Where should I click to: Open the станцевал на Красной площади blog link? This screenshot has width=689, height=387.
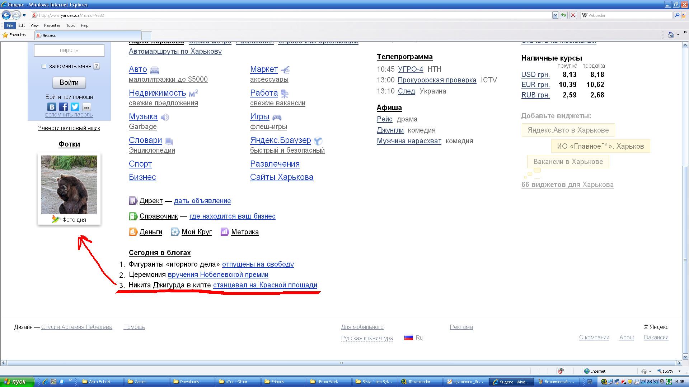pyautogui.click(x=265, y=285)
